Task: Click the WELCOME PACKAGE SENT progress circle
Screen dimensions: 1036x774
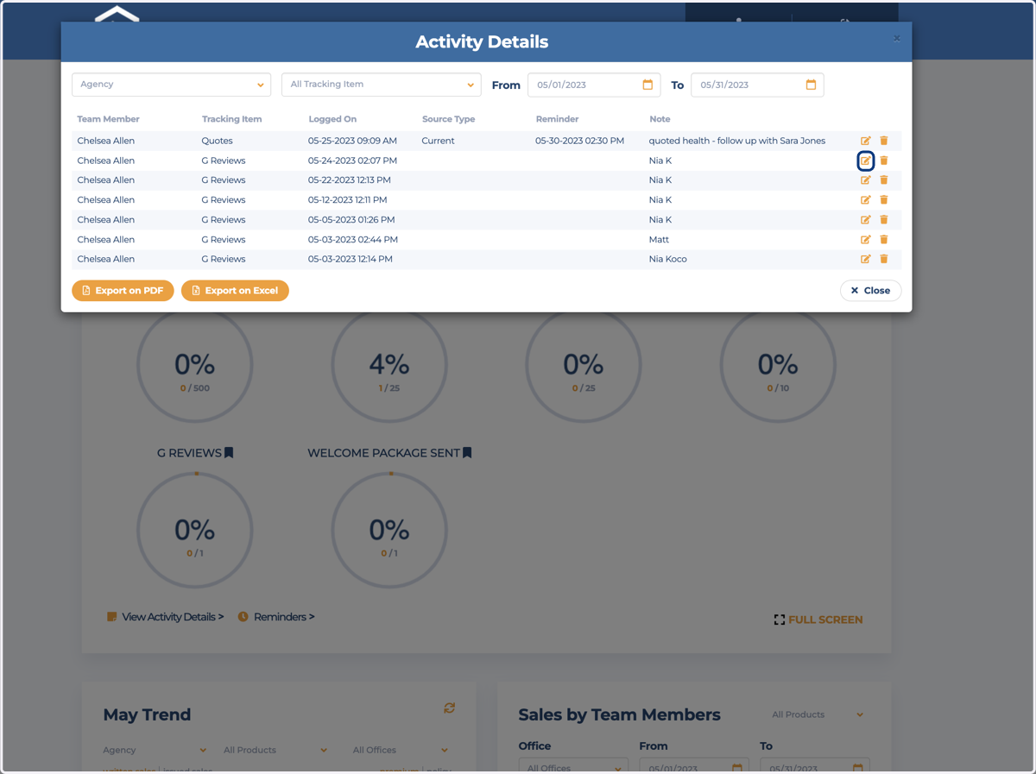Action: tap(389, 530)
